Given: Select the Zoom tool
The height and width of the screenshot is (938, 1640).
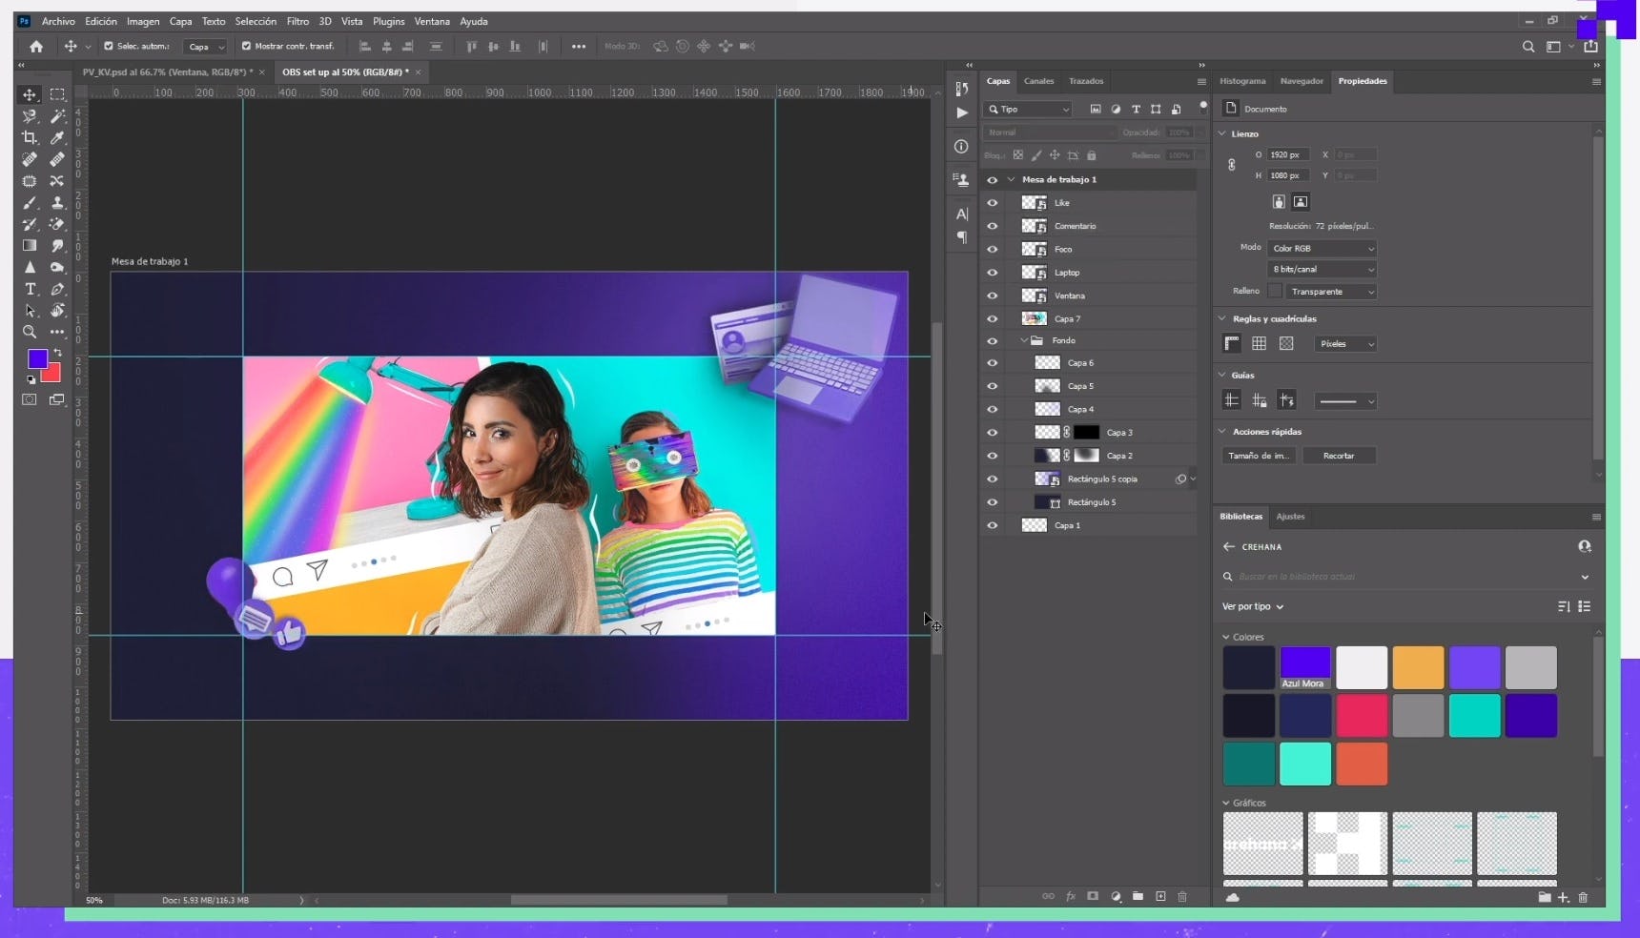Looking at the screenshot, I should (x=30, y=332).
